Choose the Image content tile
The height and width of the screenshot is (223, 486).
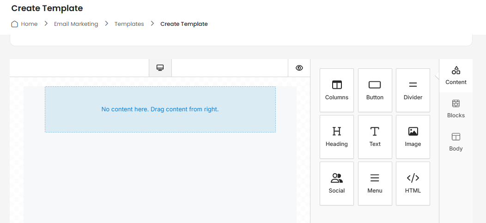coord(413,137)
